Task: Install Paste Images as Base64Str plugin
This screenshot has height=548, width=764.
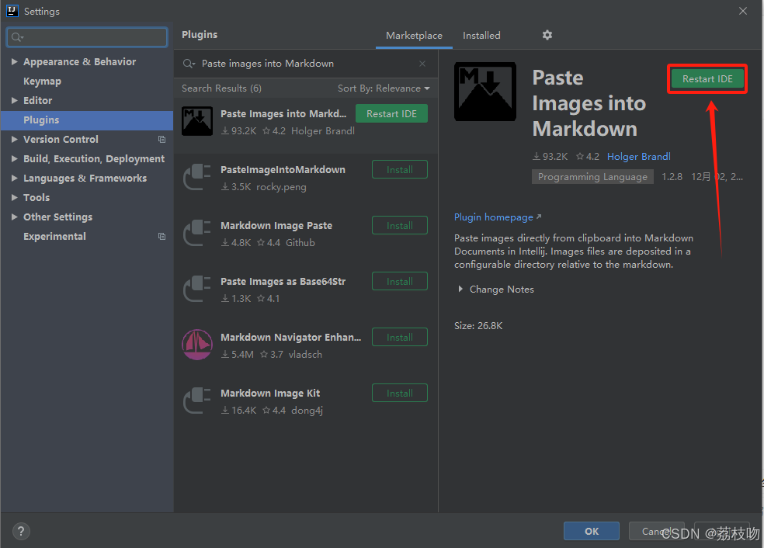Action: (400, 282)
